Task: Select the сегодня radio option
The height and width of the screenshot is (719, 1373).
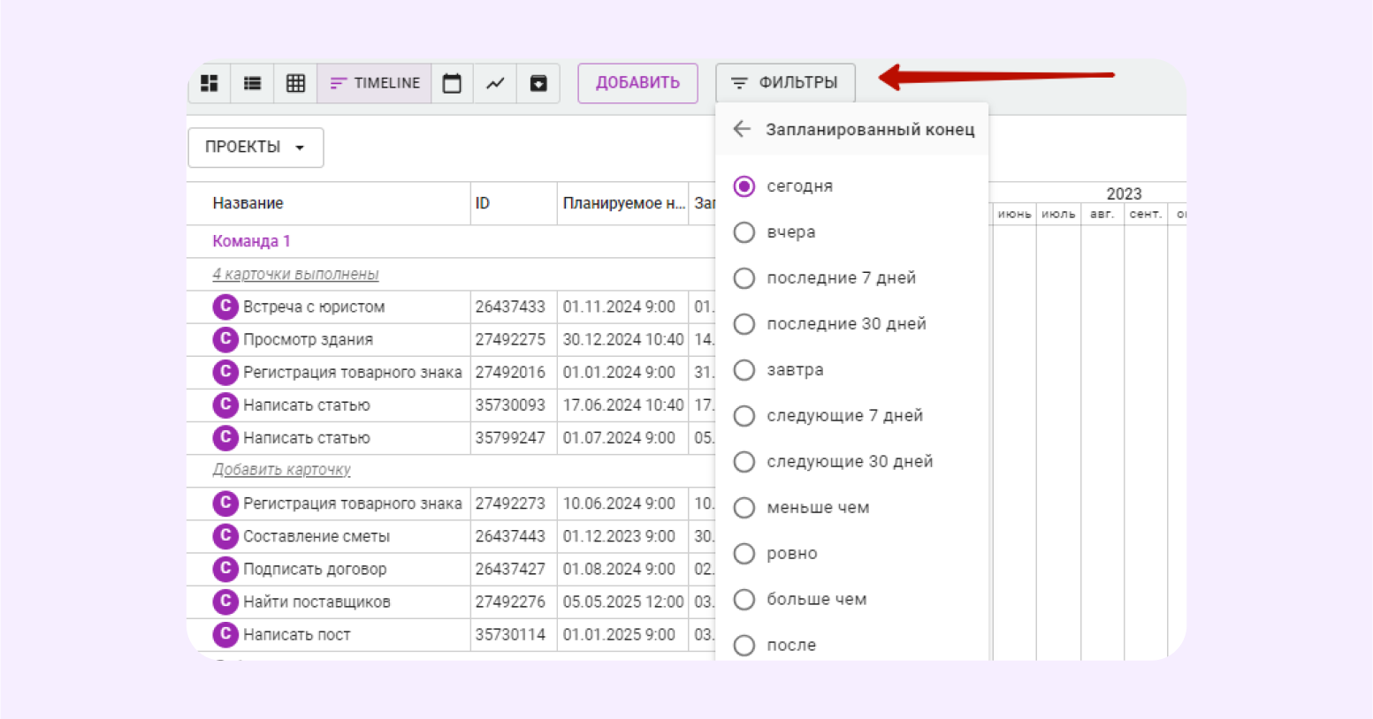Action: pos(744,186)
